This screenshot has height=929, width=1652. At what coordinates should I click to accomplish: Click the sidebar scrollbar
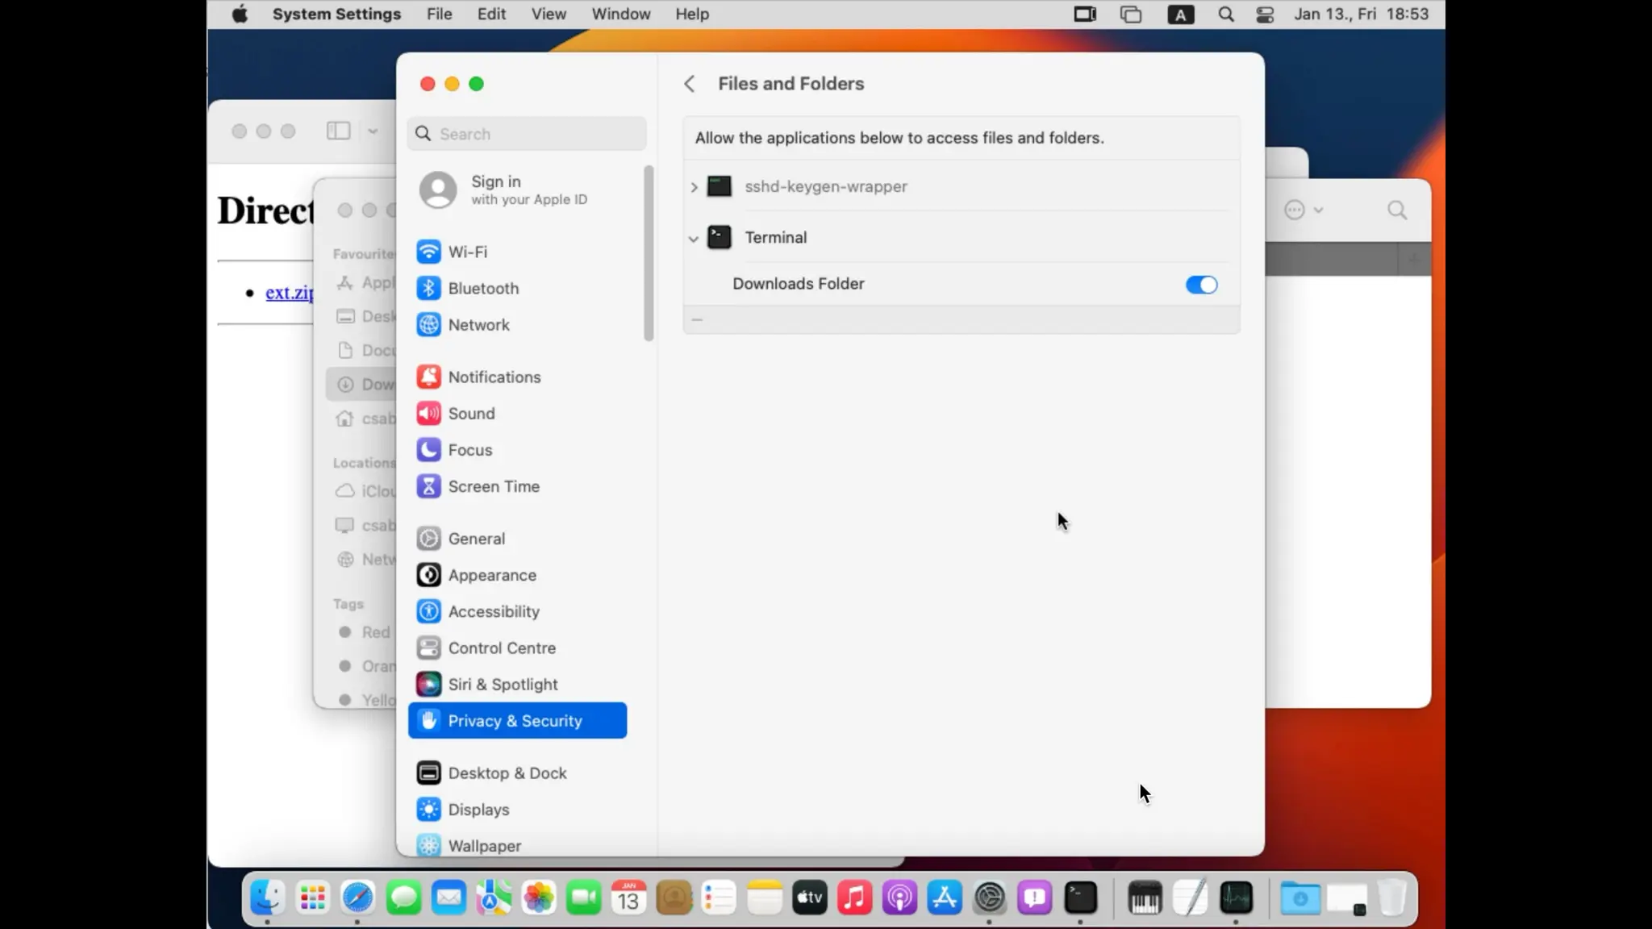pos(649,254)
